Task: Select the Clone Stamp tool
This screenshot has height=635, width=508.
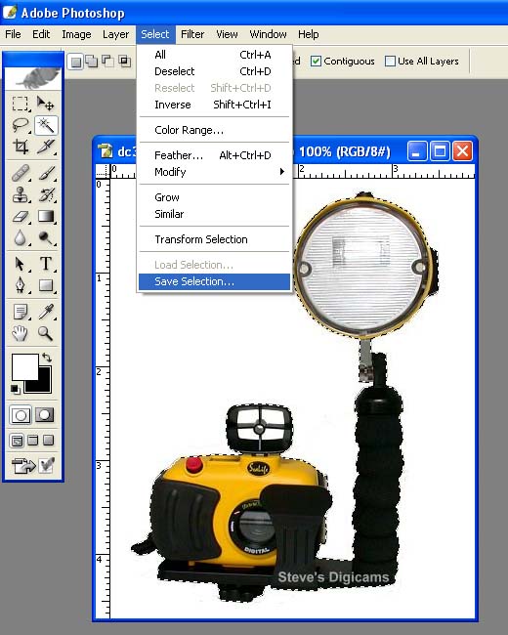Action: click(21, 194)
